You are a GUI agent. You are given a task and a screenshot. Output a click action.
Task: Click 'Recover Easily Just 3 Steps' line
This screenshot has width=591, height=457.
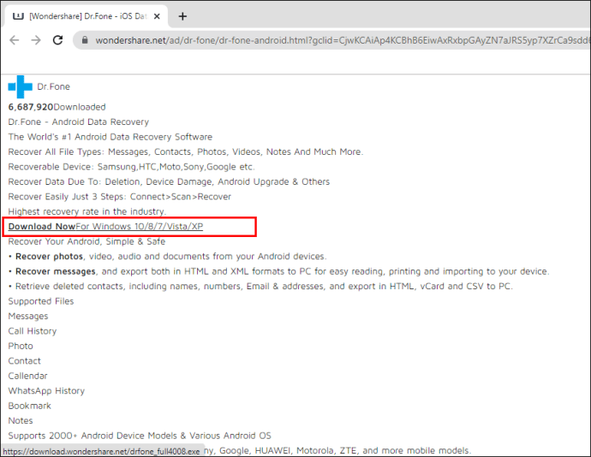[x=119, y=197]
